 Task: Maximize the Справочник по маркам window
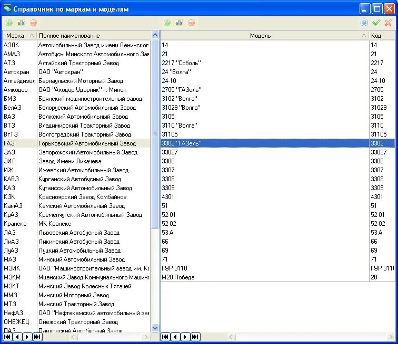click(x=377, y=8)
